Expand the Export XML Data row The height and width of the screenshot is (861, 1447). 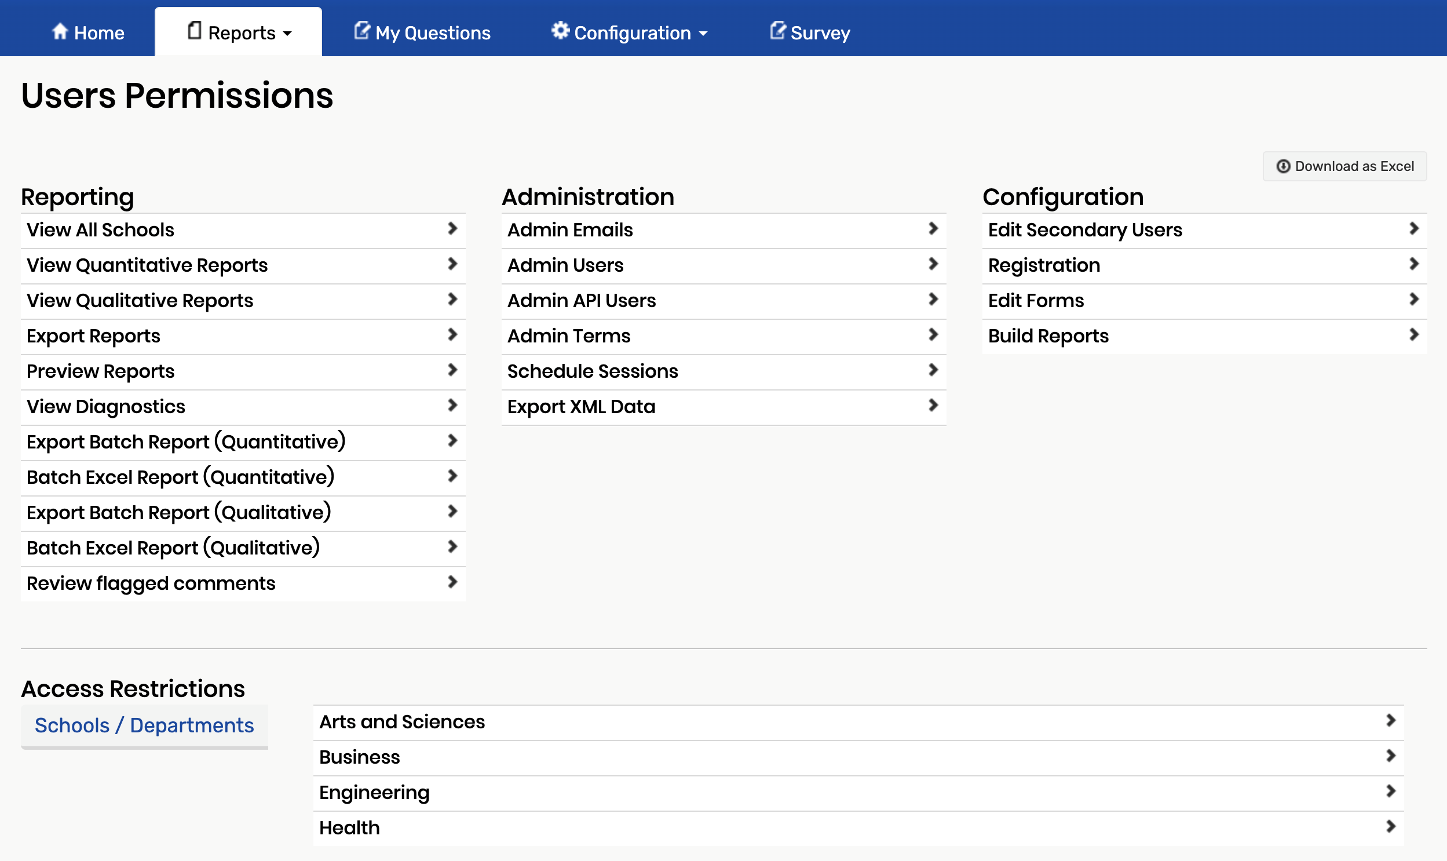pyautogui.click(x=723, y=407)
